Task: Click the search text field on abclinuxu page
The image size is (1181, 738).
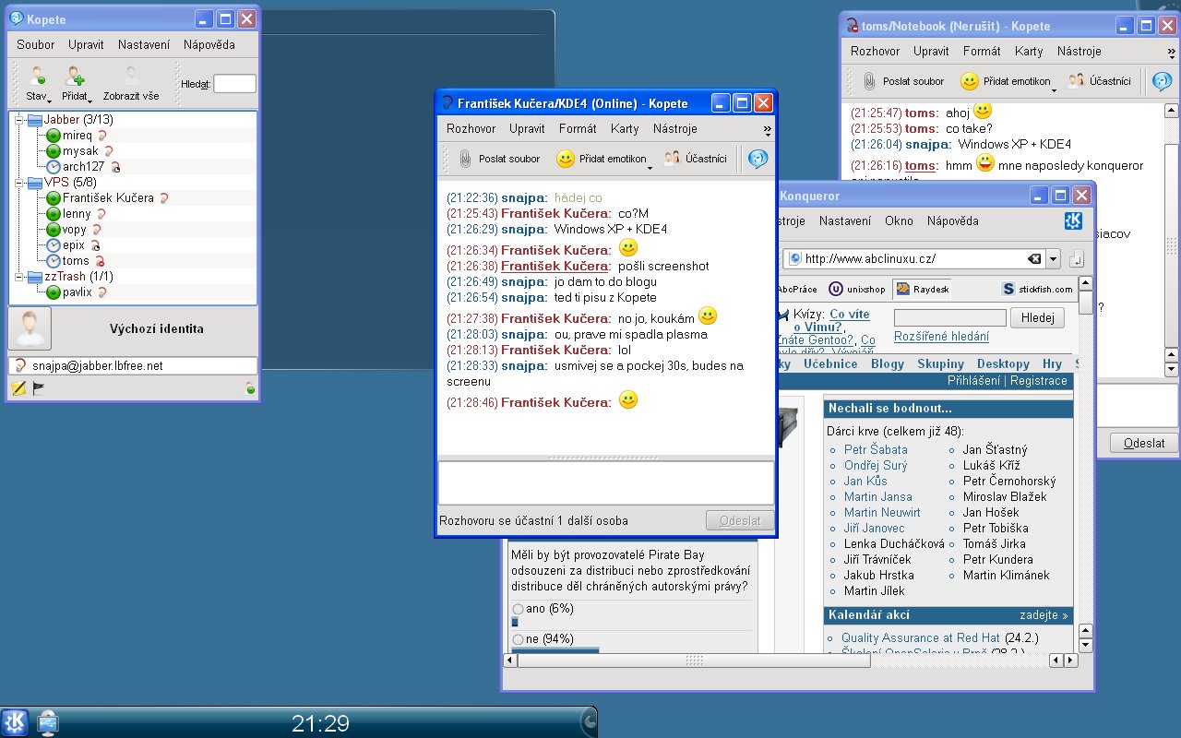Action: tap(950, 317)
